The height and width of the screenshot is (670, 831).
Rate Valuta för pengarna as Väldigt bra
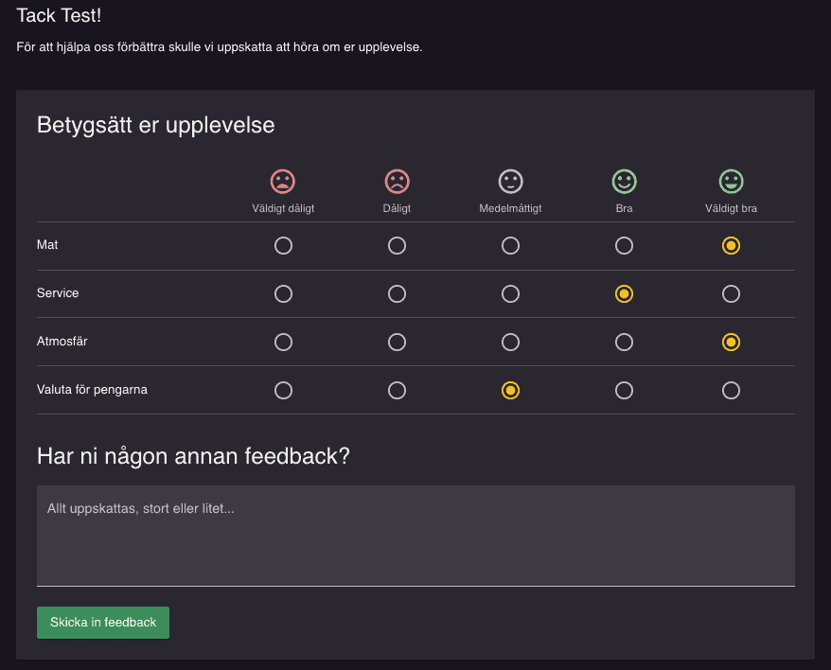pyautogui.click(x=731, y=390)
